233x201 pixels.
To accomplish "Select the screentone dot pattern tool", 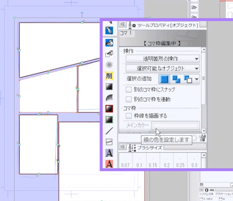I will [x=109, y=65].
